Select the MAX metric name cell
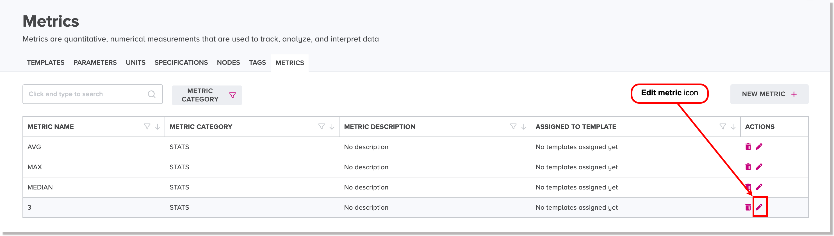 94,167
